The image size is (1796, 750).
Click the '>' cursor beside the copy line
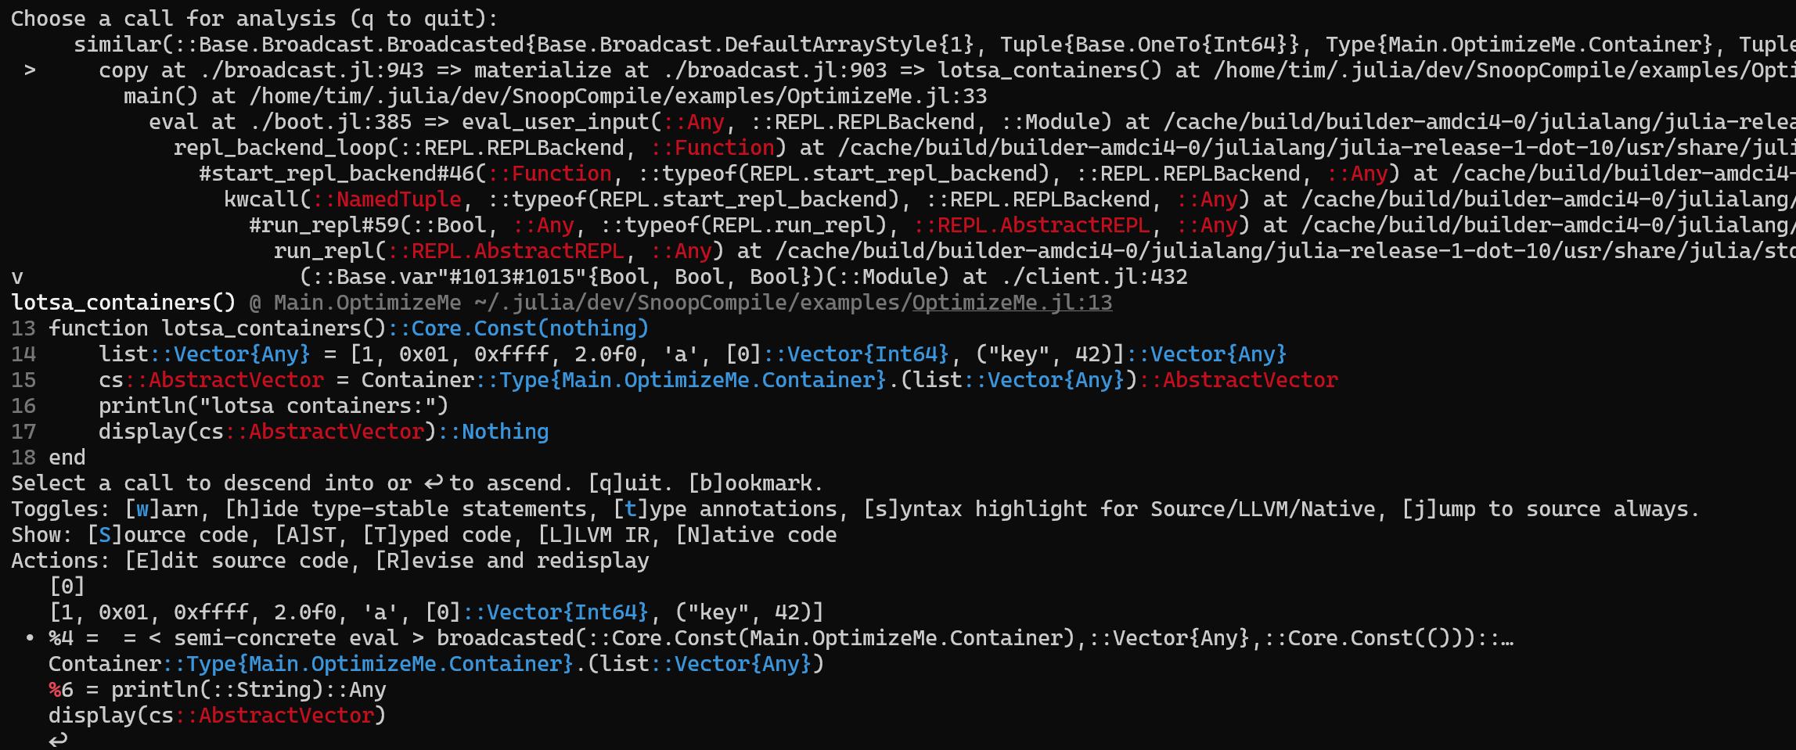(x=30, y=70)
